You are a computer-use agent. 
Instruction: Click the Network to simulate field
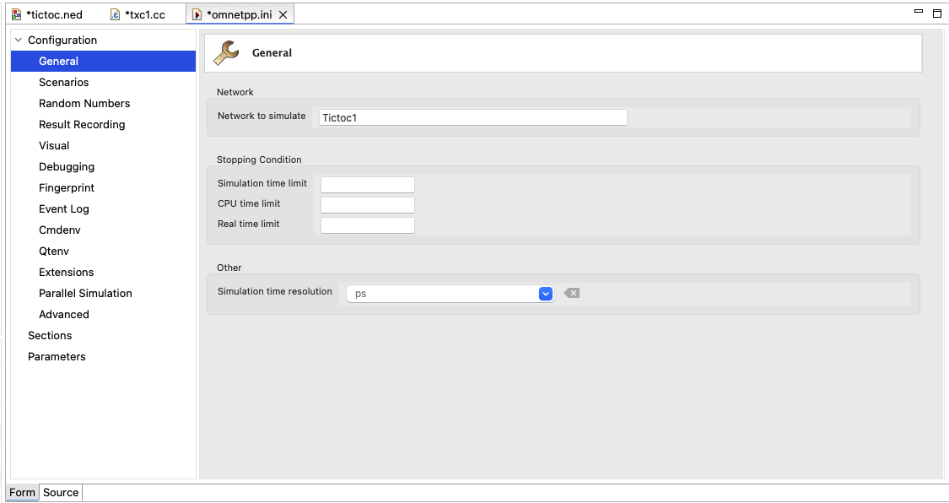472,117
